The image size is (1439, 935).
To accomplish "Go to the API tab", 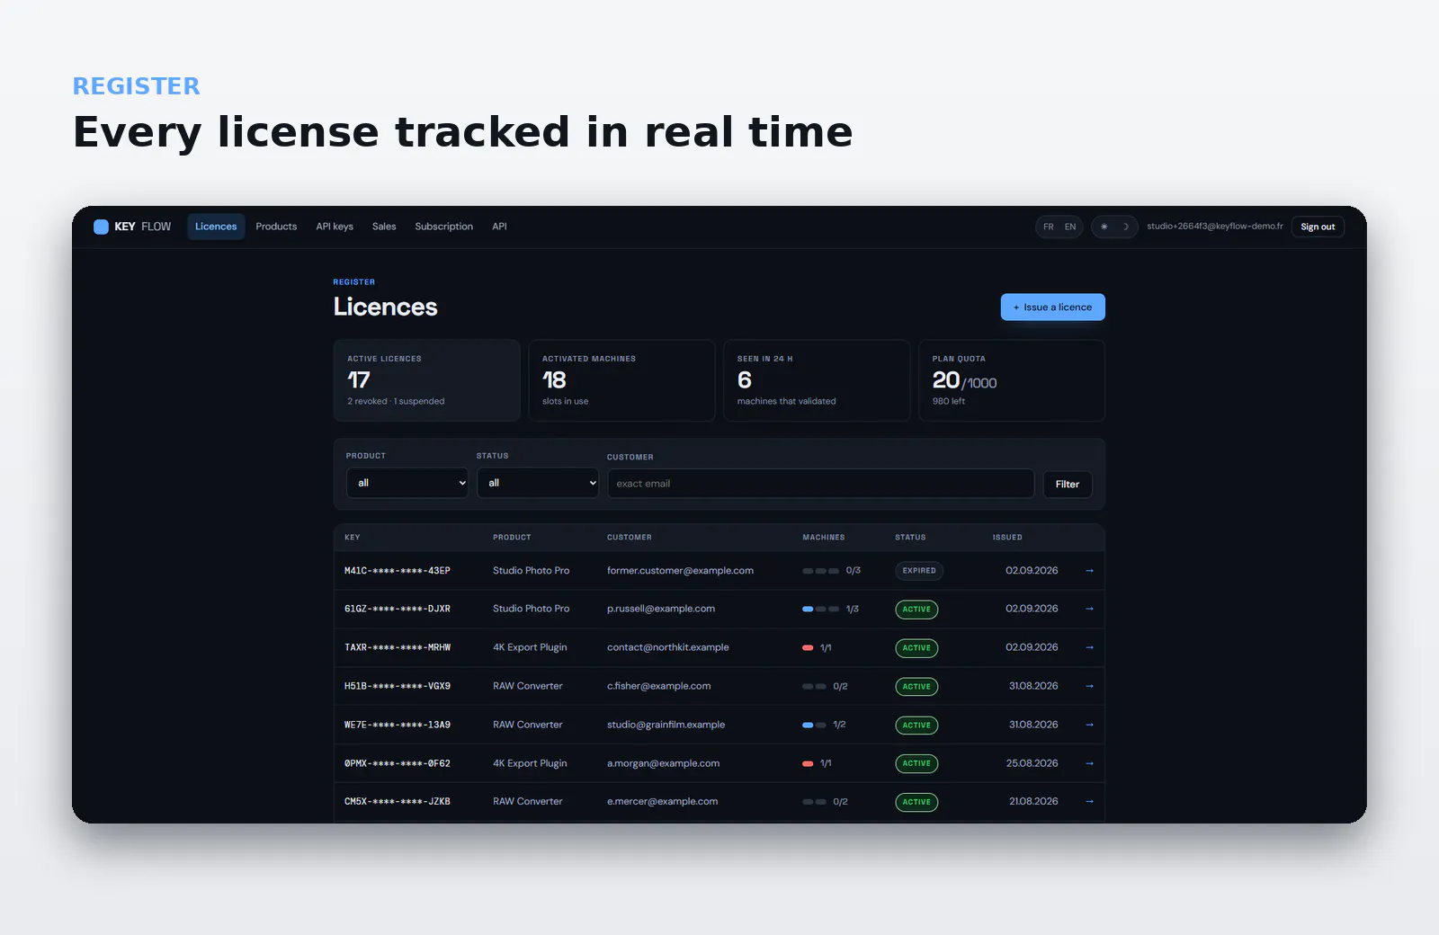I will tap(499, 227).
